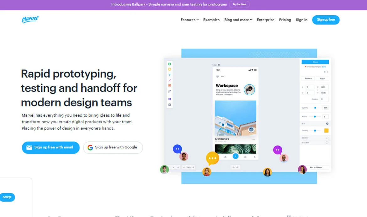This screenshot has height=217, width=367.
Task: Select the yellow ellipse shape tool
Action: [x=170, y=69]
